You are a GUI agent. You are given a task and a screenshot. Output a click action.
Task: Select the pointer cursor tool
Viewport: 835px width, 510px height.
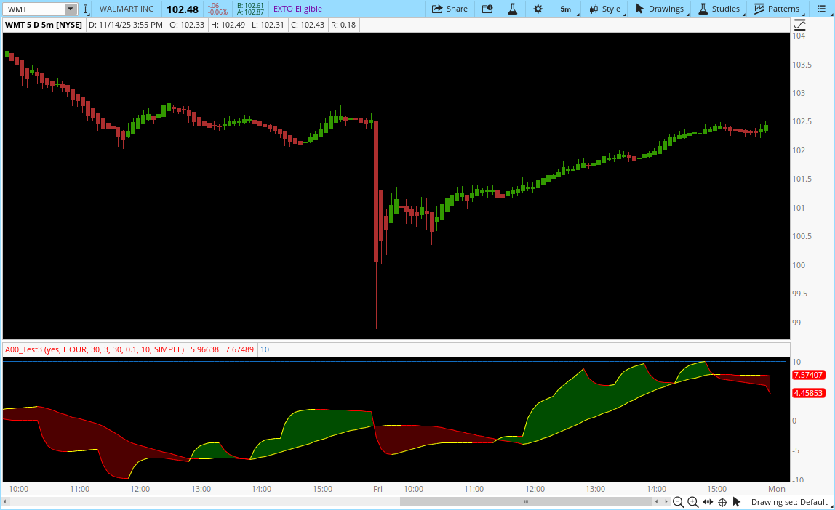pyautogui.click(x=737, y=502)
